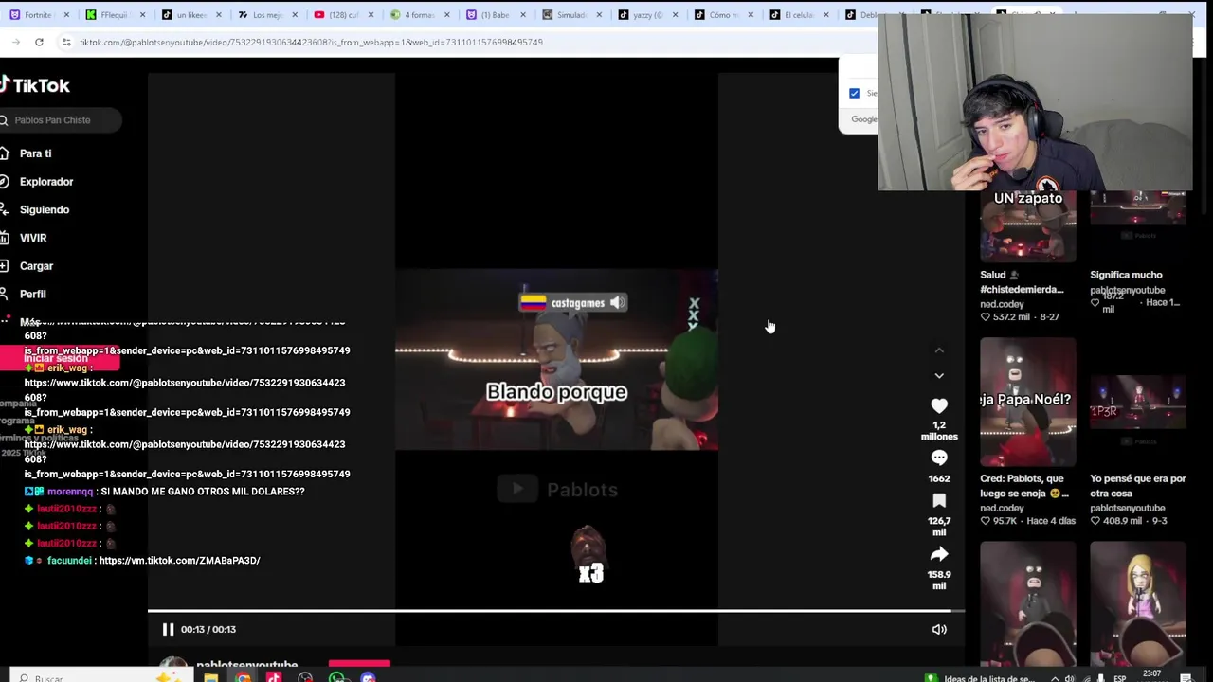This screenshot has width=1213, height=682.
Task: Click the TikTok logo
Action: [x=35, y=85]
